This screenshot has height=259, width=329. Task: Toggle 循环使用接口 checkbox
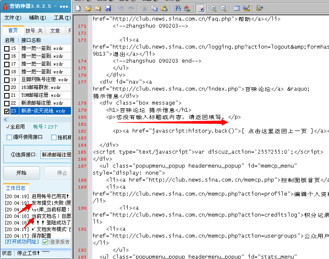click(x=9, y=137)
